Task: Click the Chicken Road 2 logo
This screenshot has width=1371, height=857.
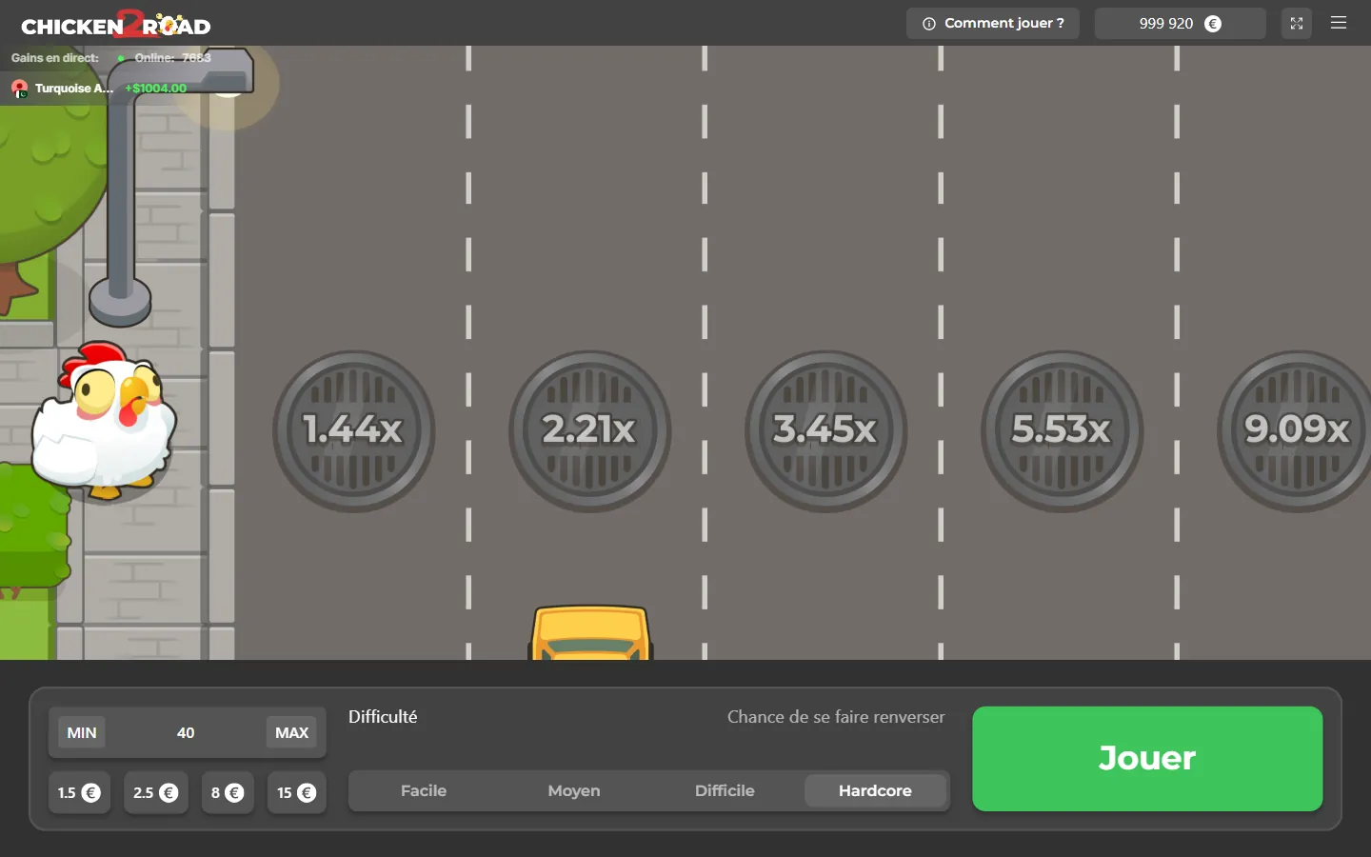Action: tap(116, 24)
